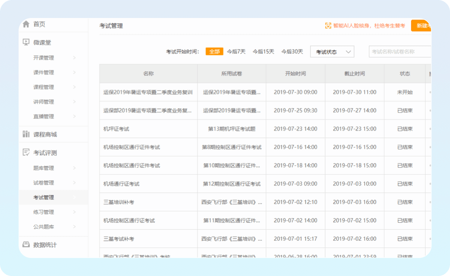The height and width of the screenshot is (276, 450).
Task: Open 试卷管理 in the sidebar
Action: point(44,183)
